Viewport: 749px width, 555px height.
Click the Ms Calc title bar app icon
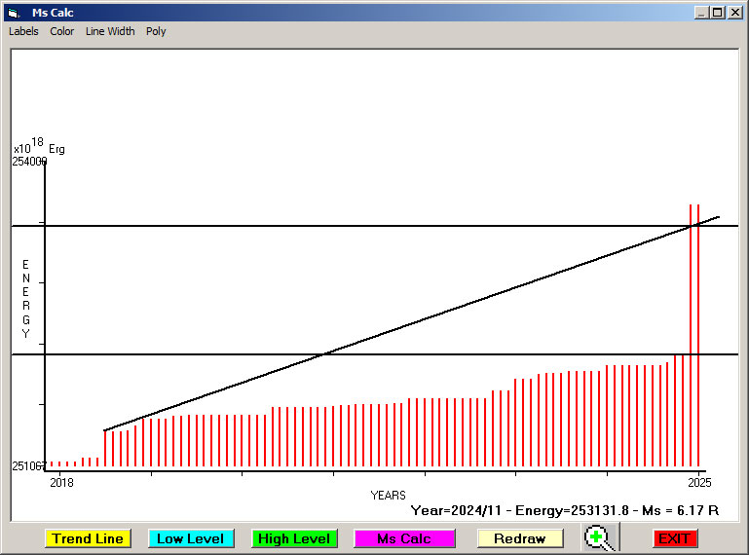click(13, 13)
